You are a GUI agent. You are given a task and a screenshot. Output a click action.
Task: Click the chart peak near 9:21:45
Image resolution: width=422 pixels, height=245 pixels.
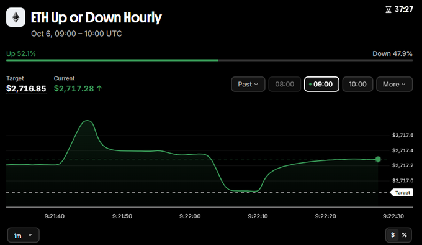click(x=88, y=121)
